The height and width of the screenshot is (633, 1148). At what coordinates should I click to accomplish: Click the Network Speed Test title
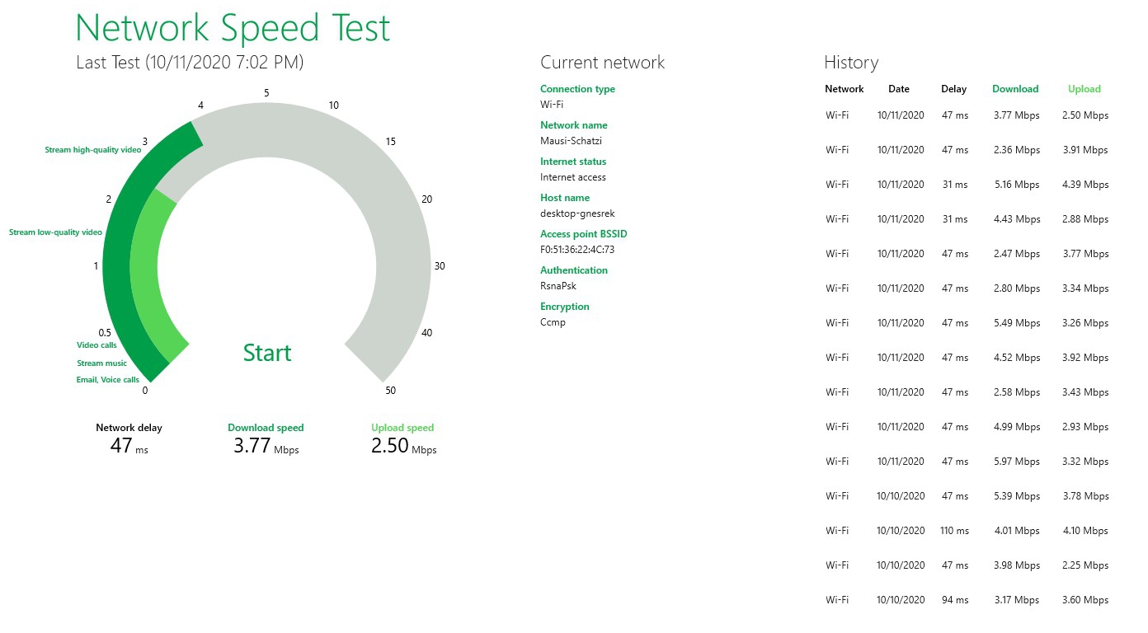point(233,27)
